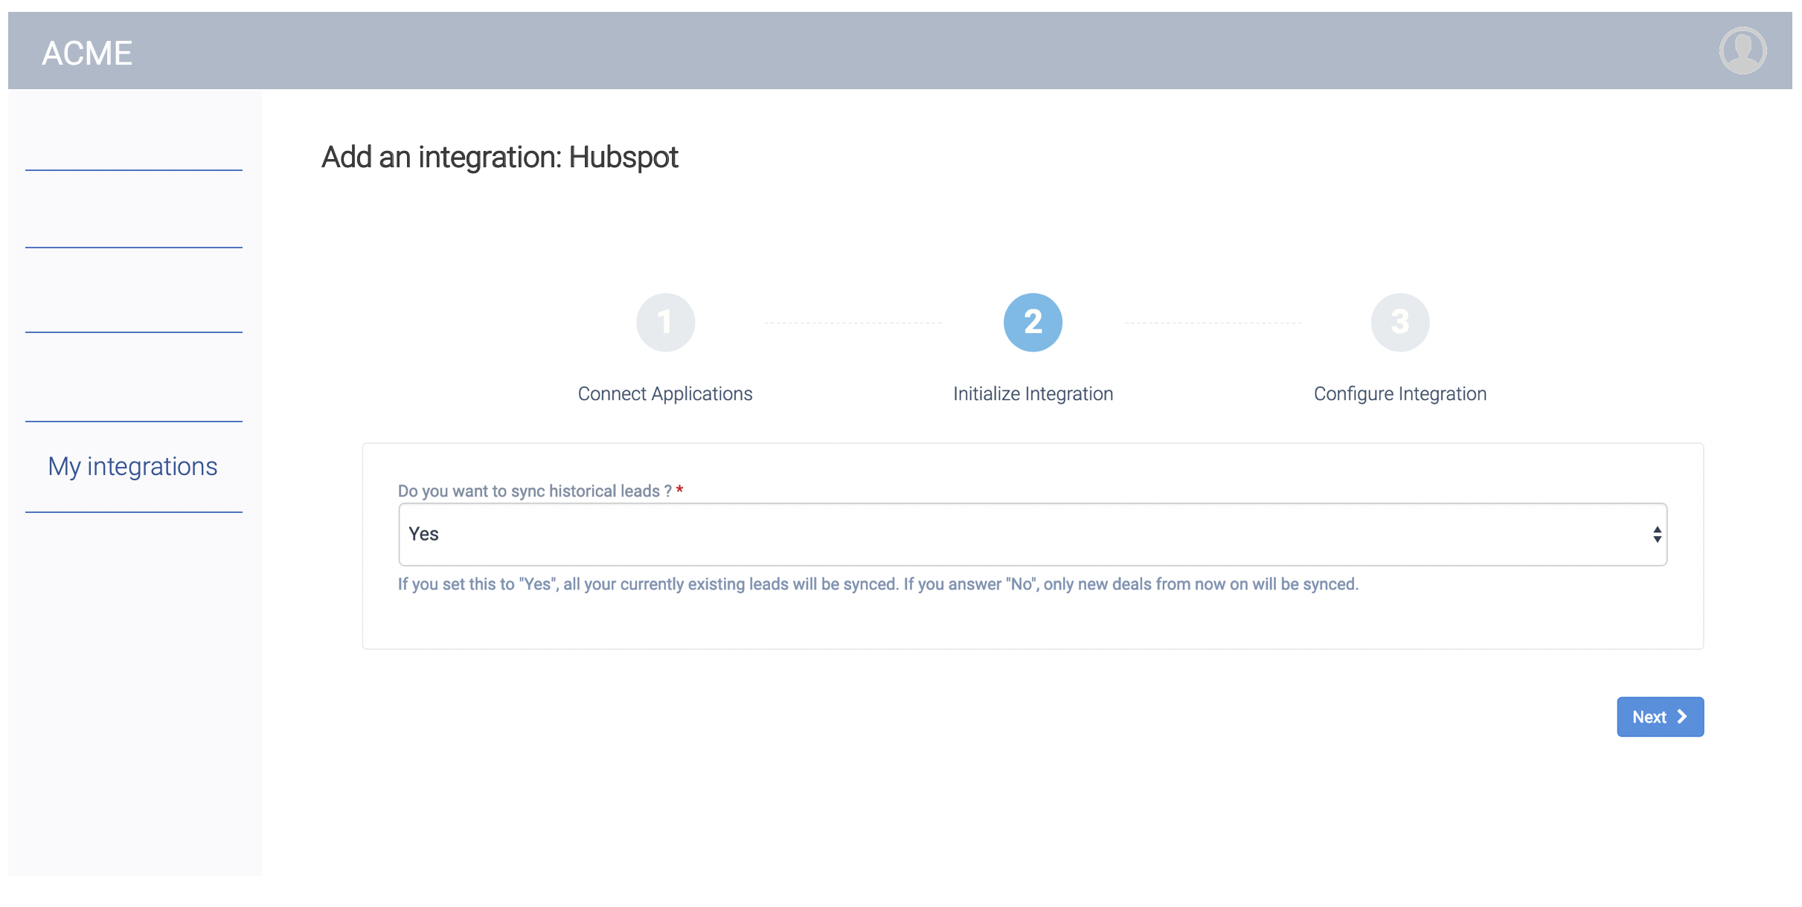
Task: Jump to step 3 circle
Action: pyautogui.click(x=1400, y=322)
